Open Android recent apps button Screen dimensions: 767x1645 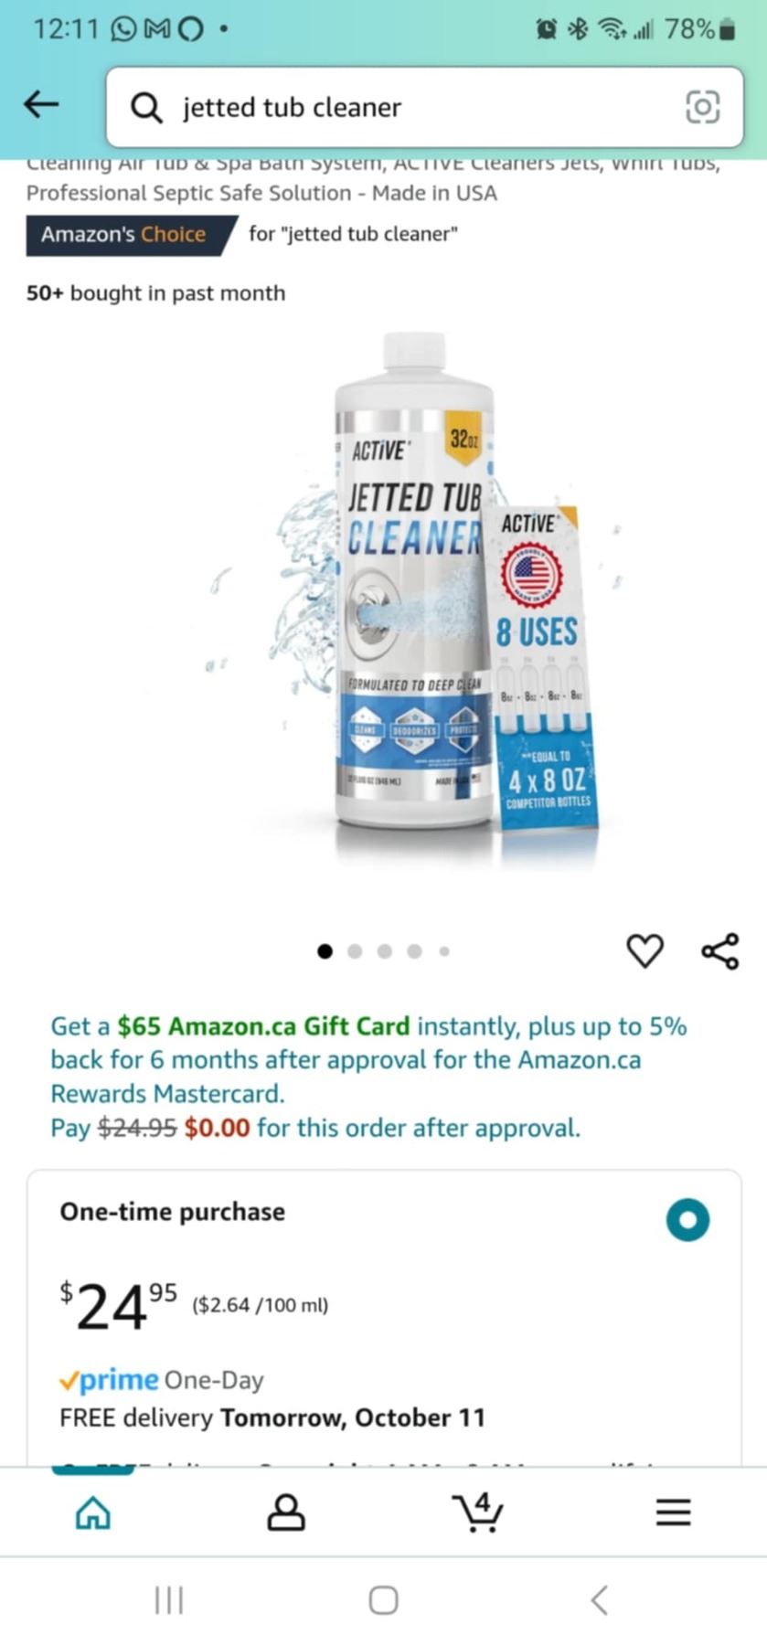tap(169, 1600)
